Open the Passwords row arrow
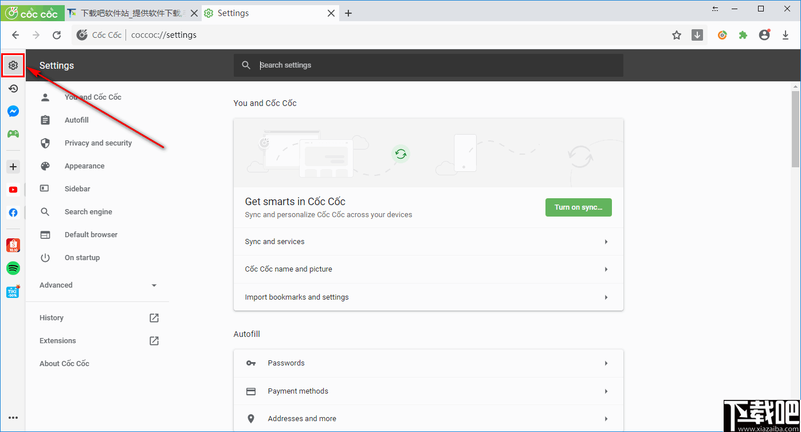The height and width of the screenshot is (432, 801). 606,363
